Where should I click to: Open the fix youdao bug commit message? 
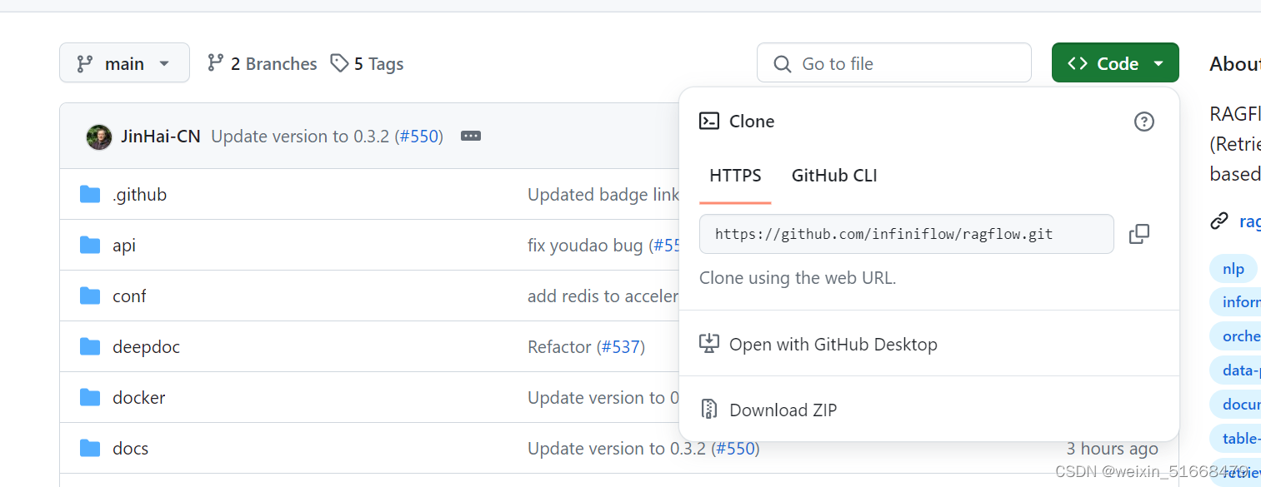[585, 246]
